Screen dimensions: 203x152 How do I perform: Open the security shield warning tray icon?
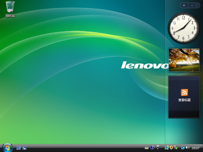(171, 147)
